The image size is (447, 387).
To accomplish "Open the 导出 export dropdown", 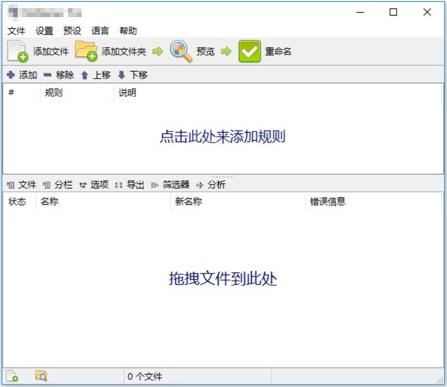I will point(130,184).
